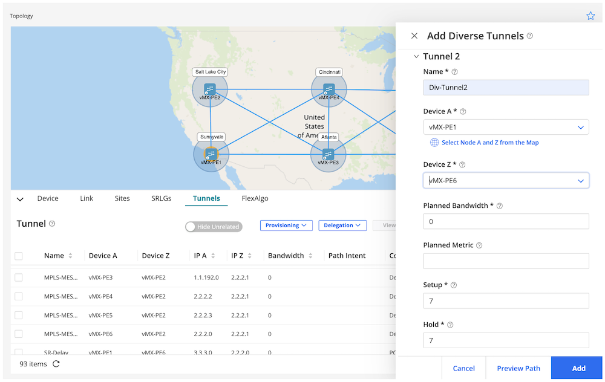Refresh the tunnel list items
The image size is (605, 382).
pos(56,364)
